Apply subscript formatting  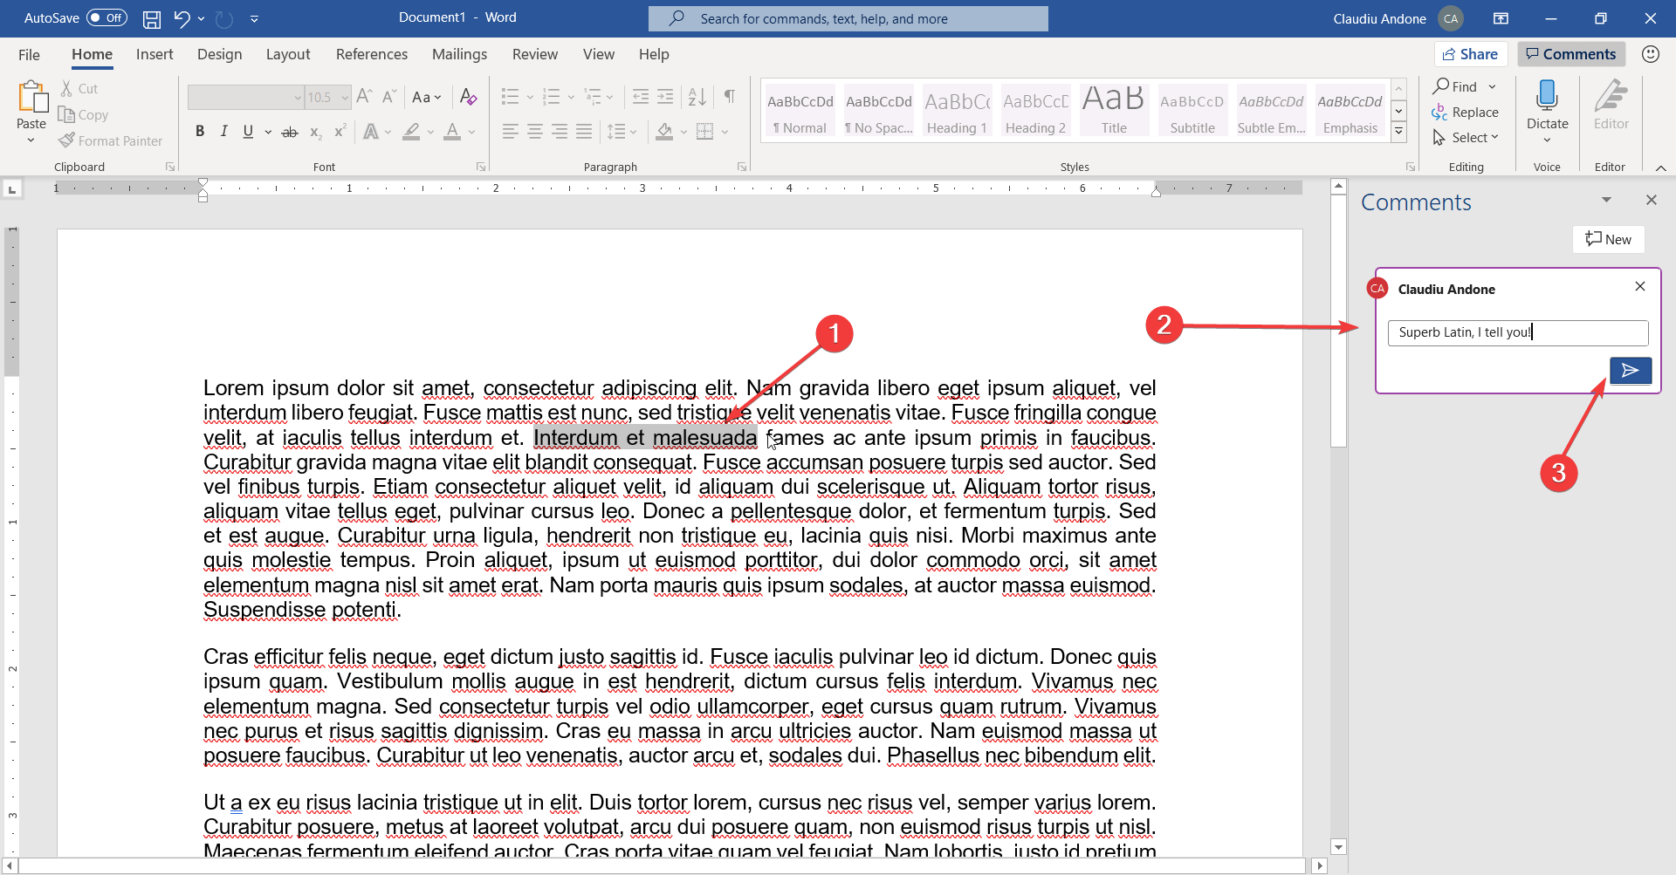click(x=316, y=132)
